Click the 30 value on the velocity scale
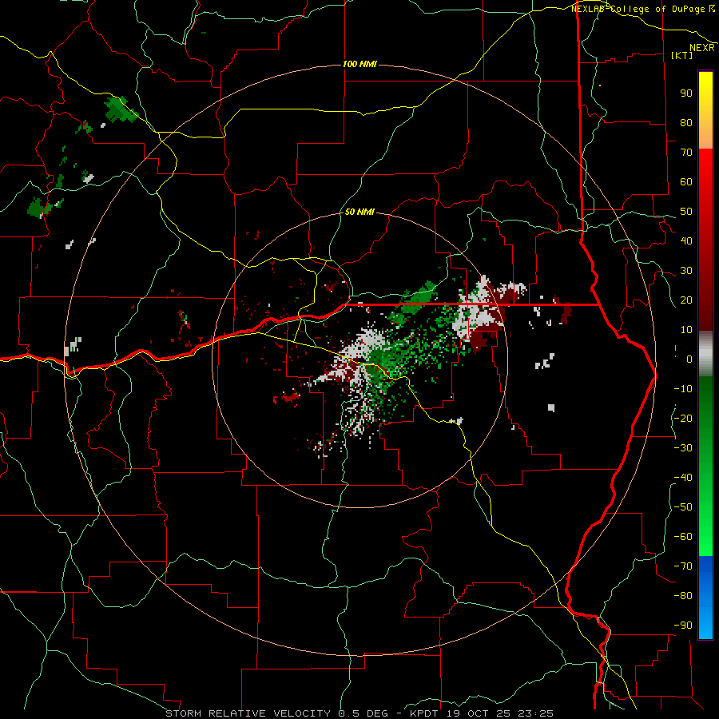This screenshot has height=719, width=719. pos(686,271)
